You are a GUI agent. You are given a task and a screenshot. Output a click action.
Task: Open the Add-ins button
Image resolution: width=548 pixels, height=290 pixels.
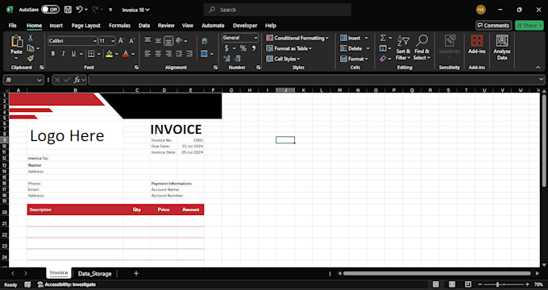click(477, 44)
